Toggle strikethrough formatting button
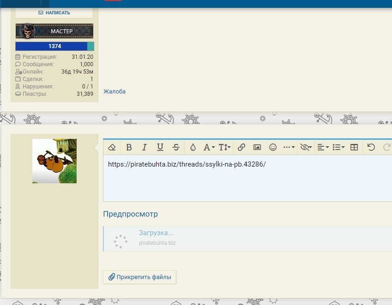392x305 pixels. (x=176, y=147)
